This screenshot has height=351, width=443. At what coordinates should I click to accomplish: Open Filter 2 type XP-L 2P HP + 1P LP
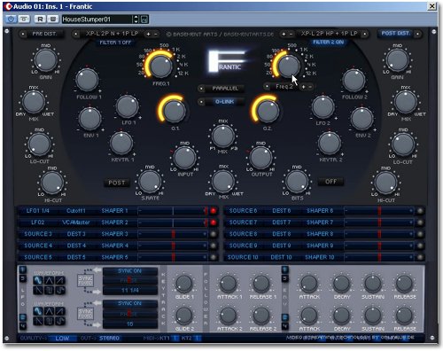[329, 34]
